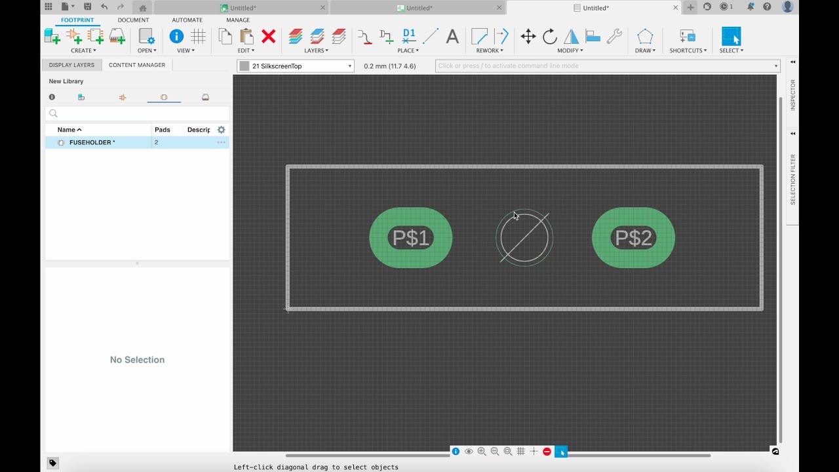Click the command line input field
Viewport: 839px width, 472px height.
[x=608, y=66]
